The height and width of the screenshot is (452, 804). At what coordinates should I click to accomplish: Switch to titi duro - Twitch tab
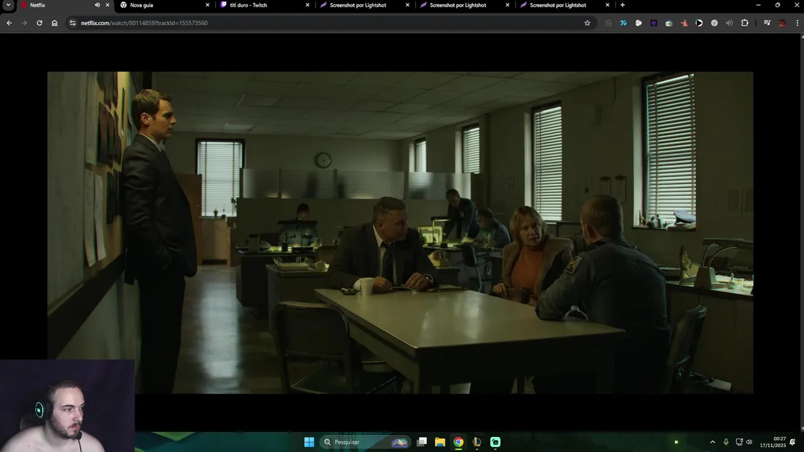tap(264, 5)
